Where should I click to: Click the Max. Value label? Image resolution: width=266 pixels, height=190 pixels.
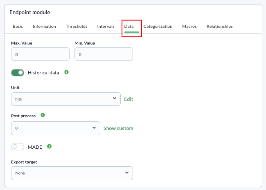point(22,43)
